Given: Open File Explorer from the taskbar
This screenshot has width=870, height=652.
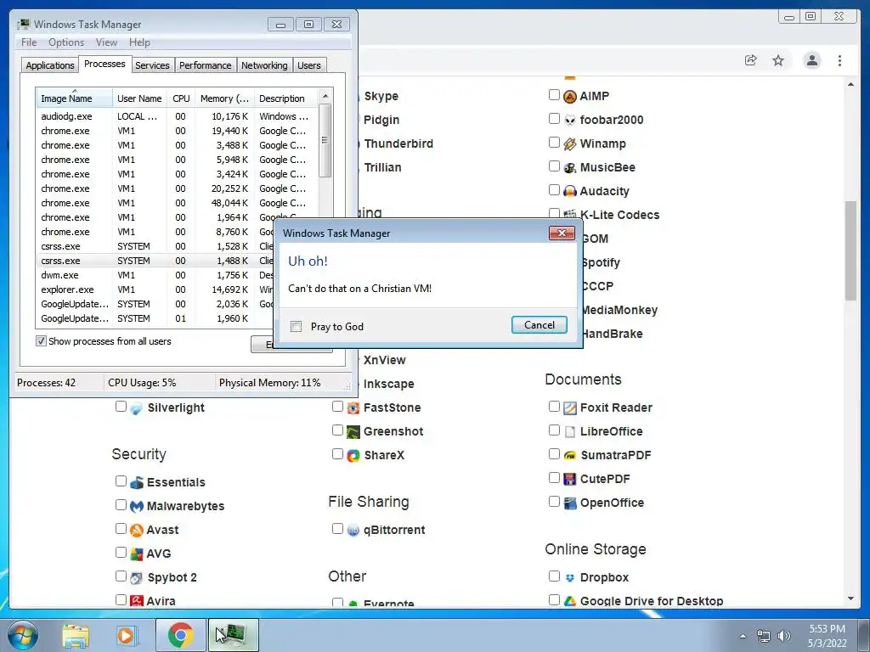Looking at the screenshot, I should (x=76, y=635).
